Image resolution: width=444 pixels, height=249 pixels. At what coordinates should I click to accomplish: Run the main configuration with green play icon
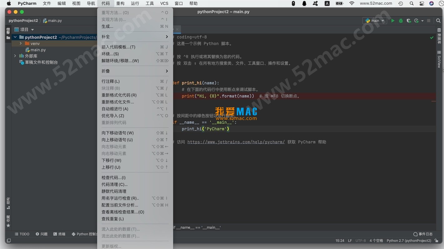coord(393,21)
